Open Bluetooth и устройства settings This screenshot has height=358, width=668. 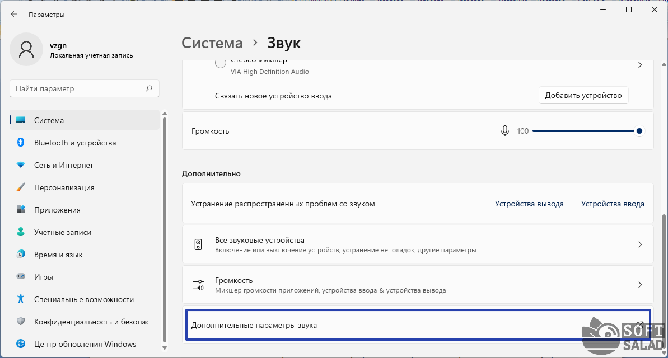point(85,143)
